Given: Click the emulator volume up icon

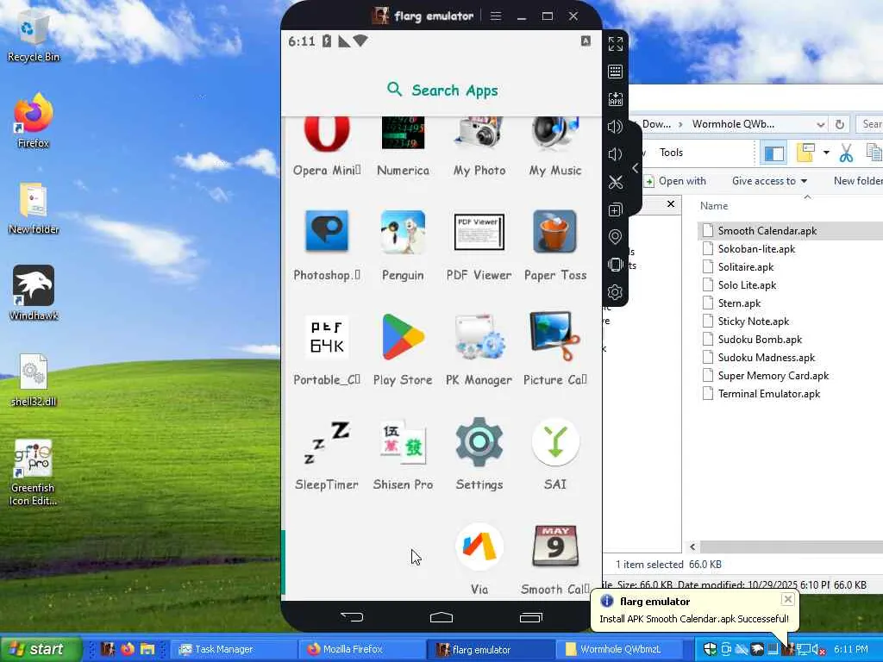Looking at the screenshot, I should (616, 127).
